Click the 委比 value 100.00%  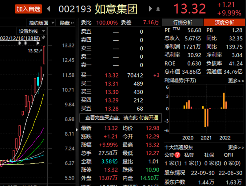107,23
